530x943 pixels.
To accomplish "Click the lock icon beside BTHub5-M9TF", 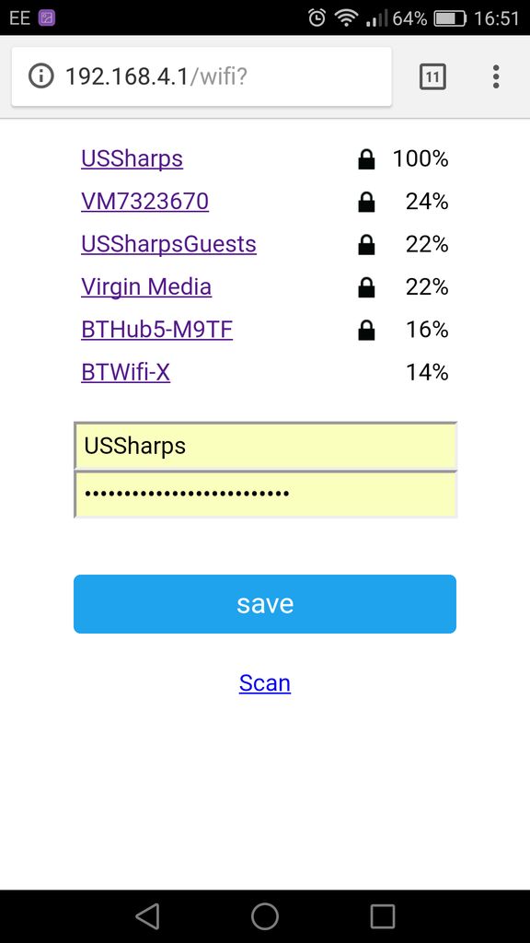I will (365, 329).
